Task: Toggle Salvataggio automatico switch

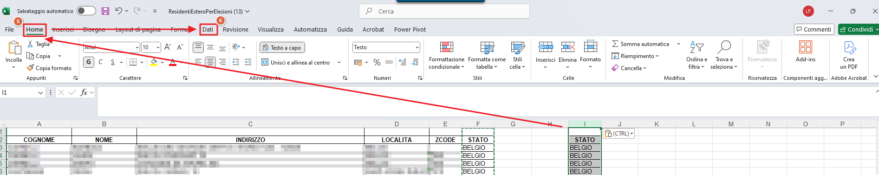Action: coord(86,11)
